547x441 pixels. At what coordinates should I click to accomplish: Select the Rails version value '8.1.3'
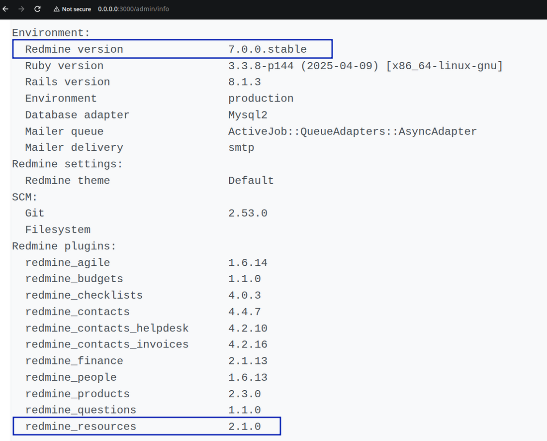(x=245, y=82)
